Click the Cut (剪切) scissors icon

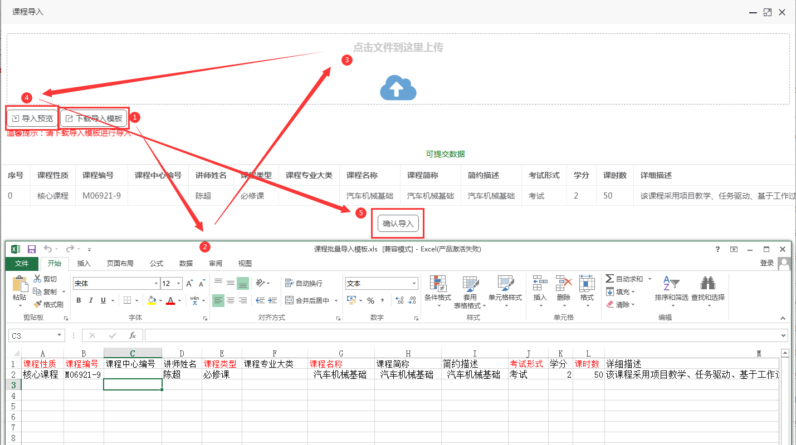[x=37, y=279]
